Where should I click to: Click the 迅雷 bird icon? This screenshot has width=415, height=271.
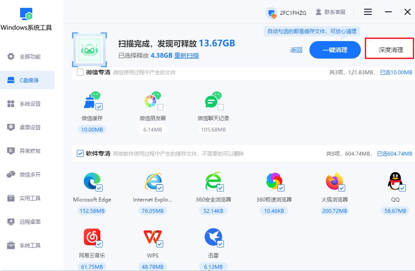[213, 237]
